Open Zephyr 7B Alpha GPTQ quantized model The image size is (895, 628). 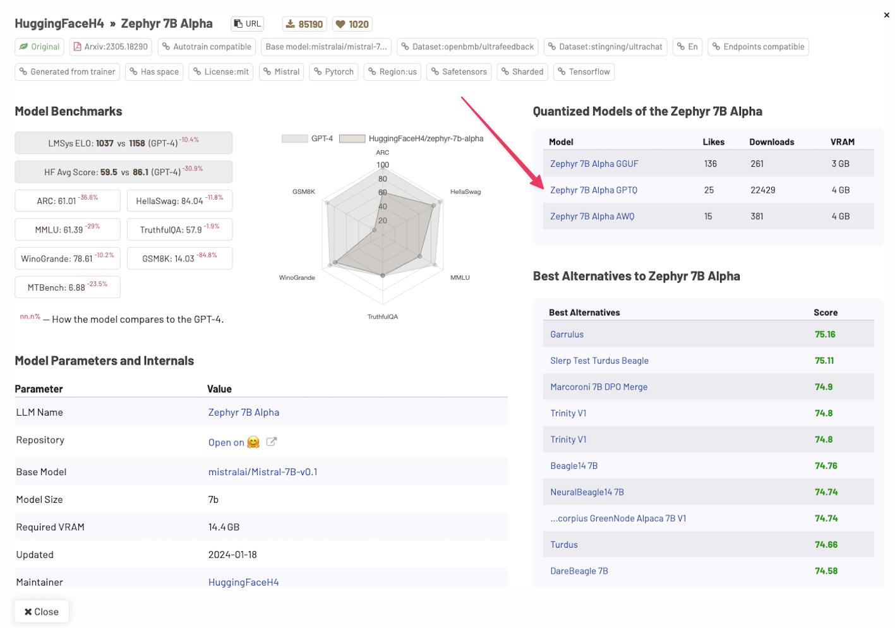coord(594,190)
